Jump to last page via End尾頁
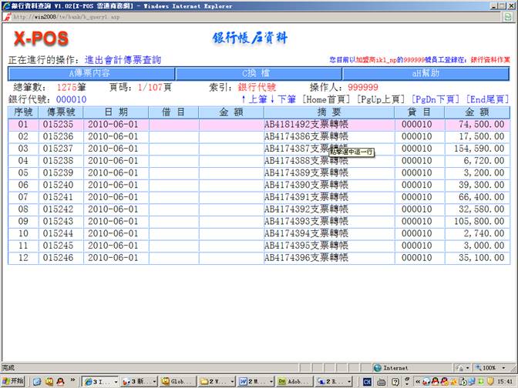 [x=488, y=99]
